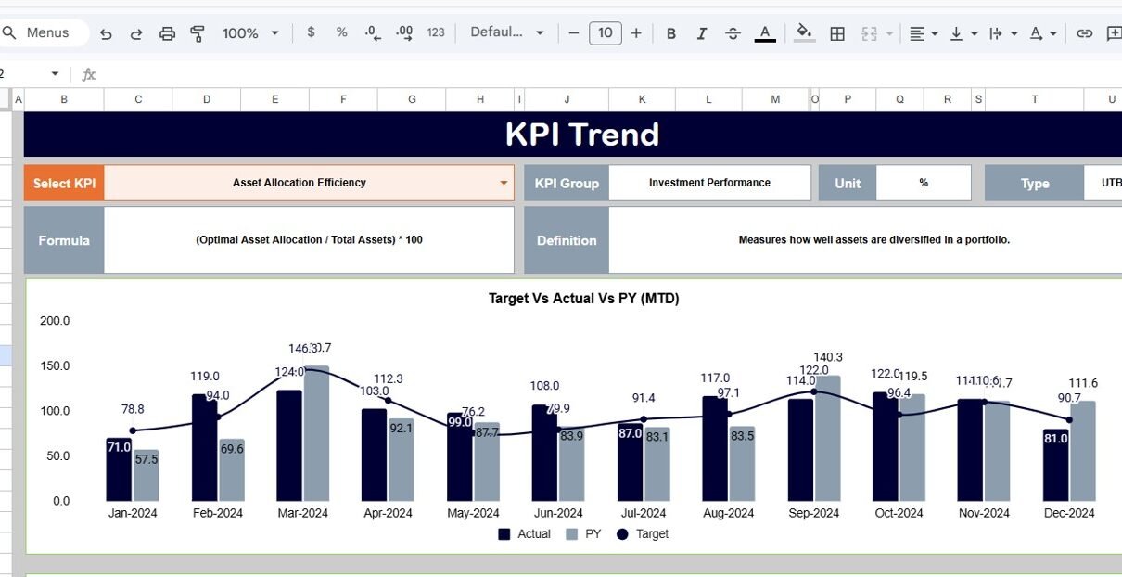Open the 123 more formats menu
The height and width of the screenshot is (577, 1122).
point(436,32)
